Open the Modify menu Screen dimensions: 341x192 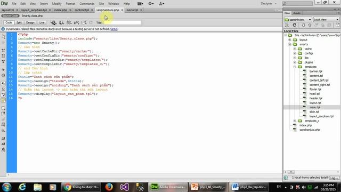(57, 4)
